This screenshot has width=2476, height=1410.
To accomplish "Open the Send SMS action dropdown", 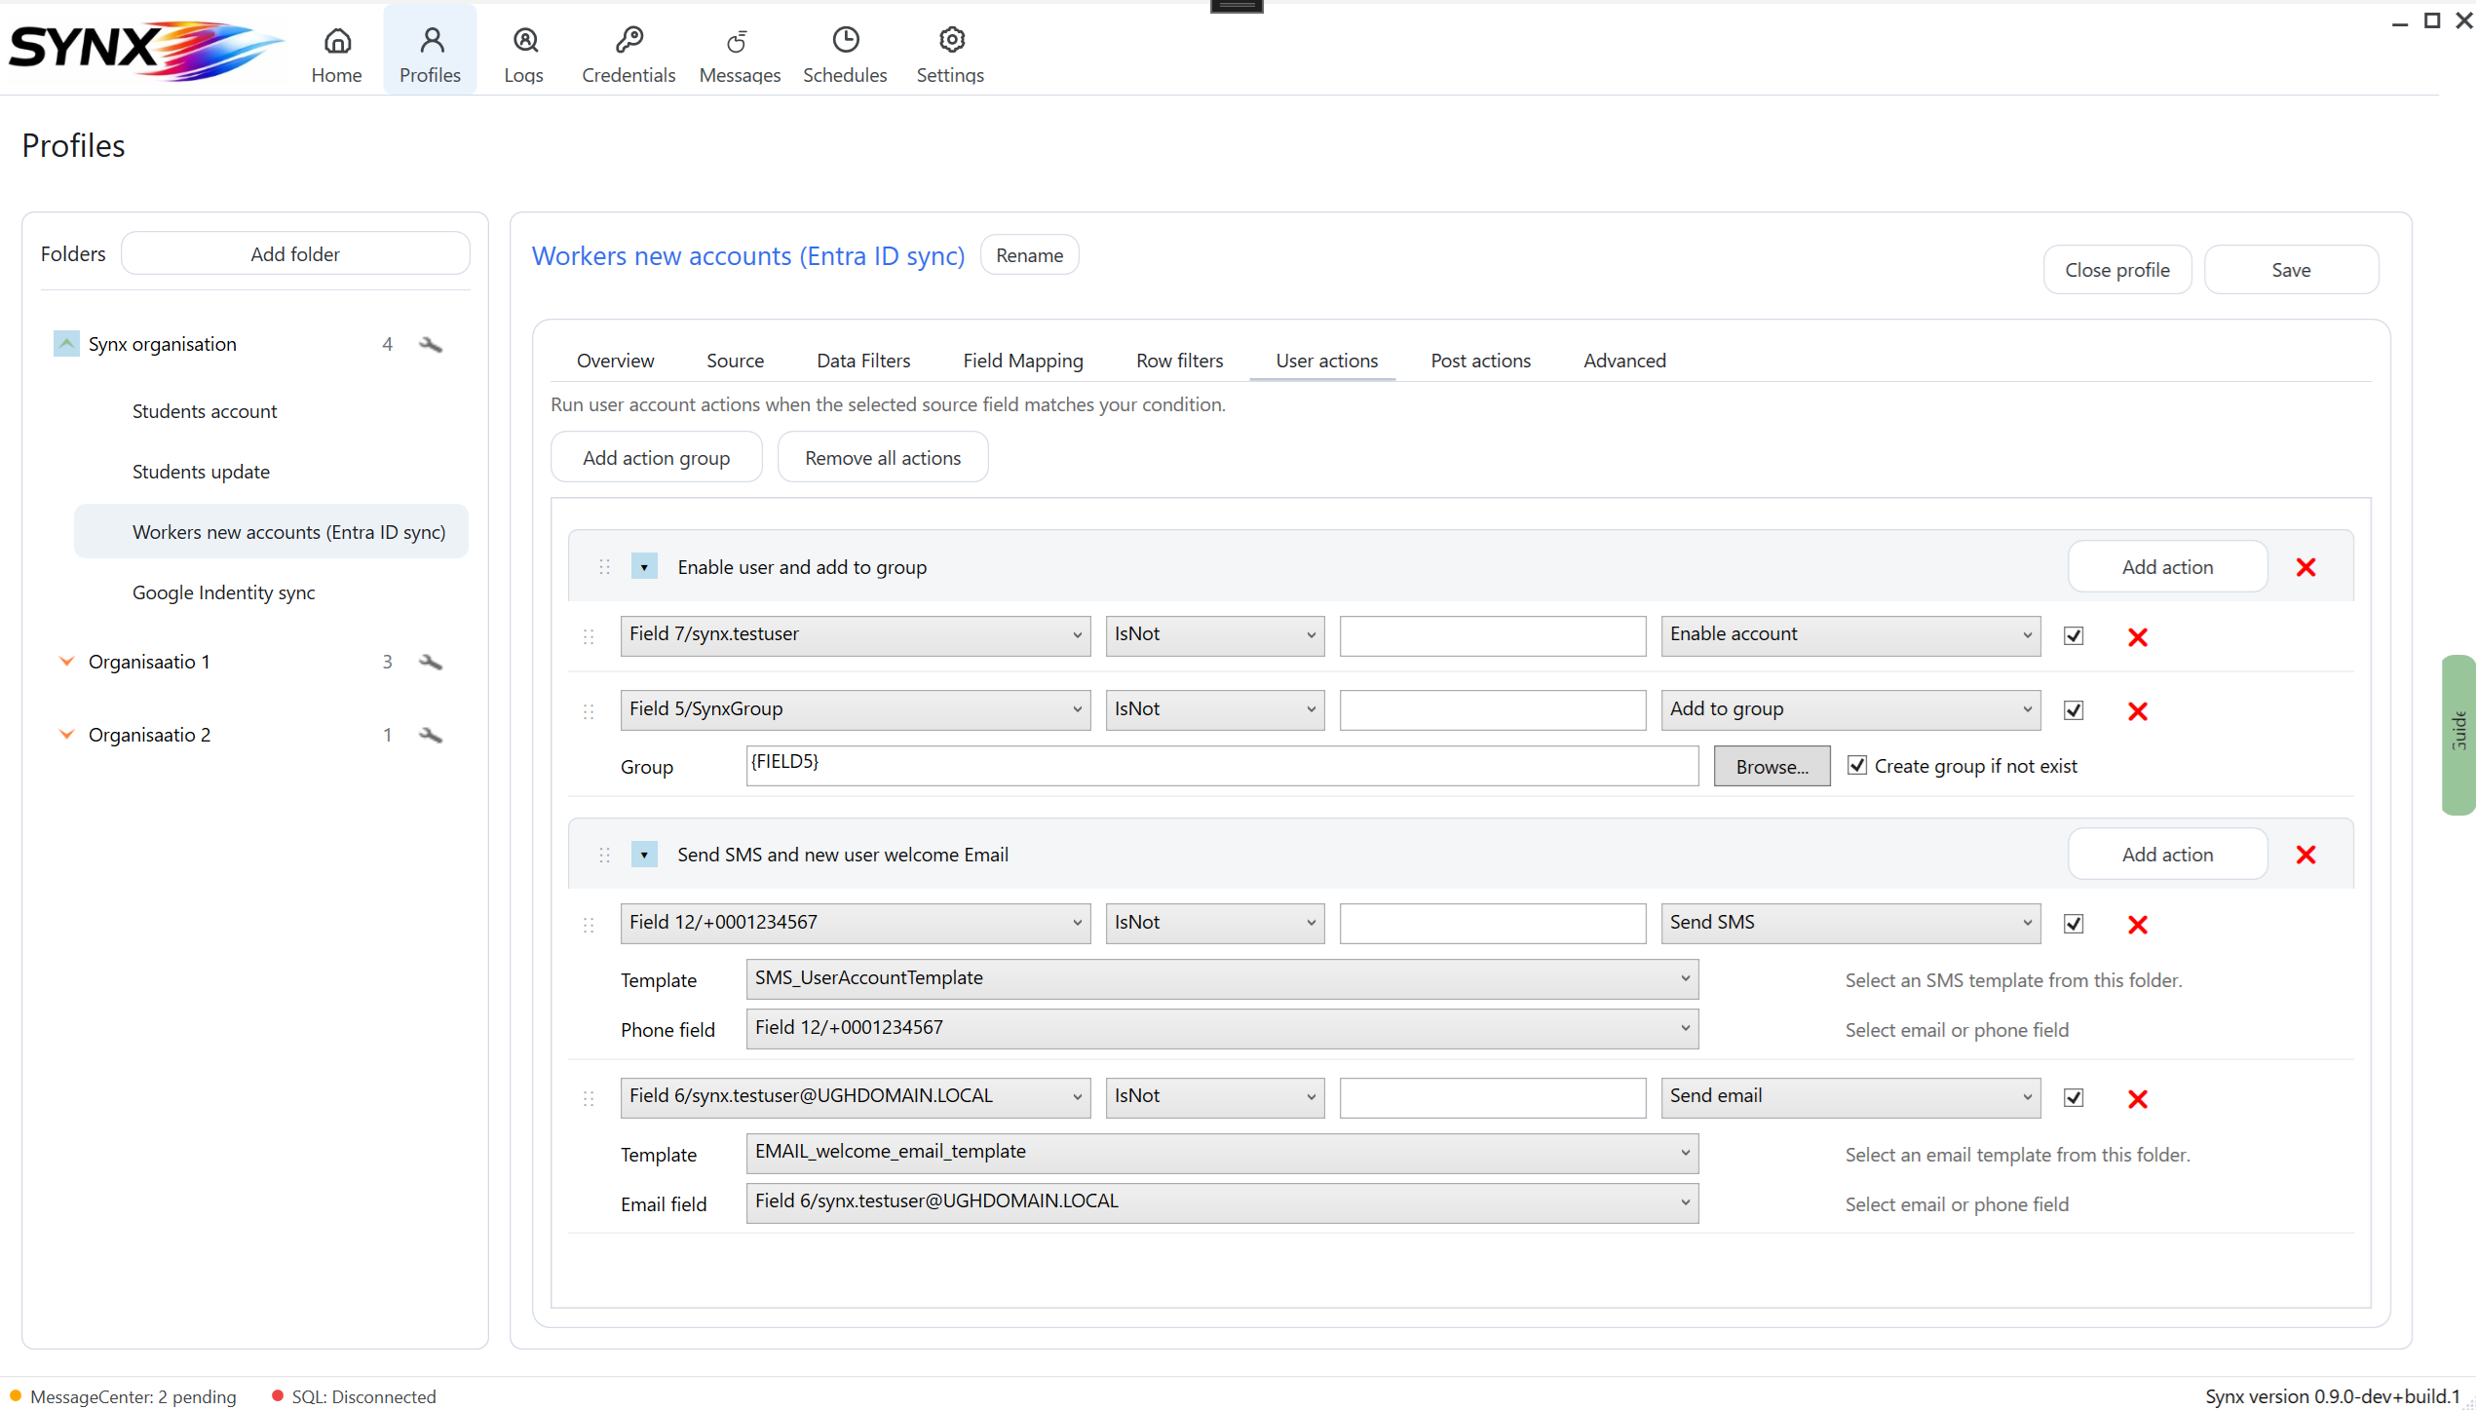I will (1850, 924).
